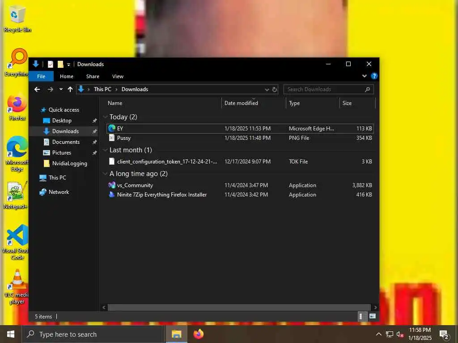Screen dimensions: 458x343
Task: Click Downloads in the address breadcrumb
Action: tap(135, 89)
